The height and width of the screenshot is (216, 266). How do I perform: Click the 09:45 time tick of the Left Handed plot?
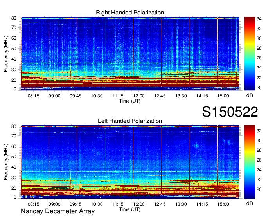pos(75,204)
